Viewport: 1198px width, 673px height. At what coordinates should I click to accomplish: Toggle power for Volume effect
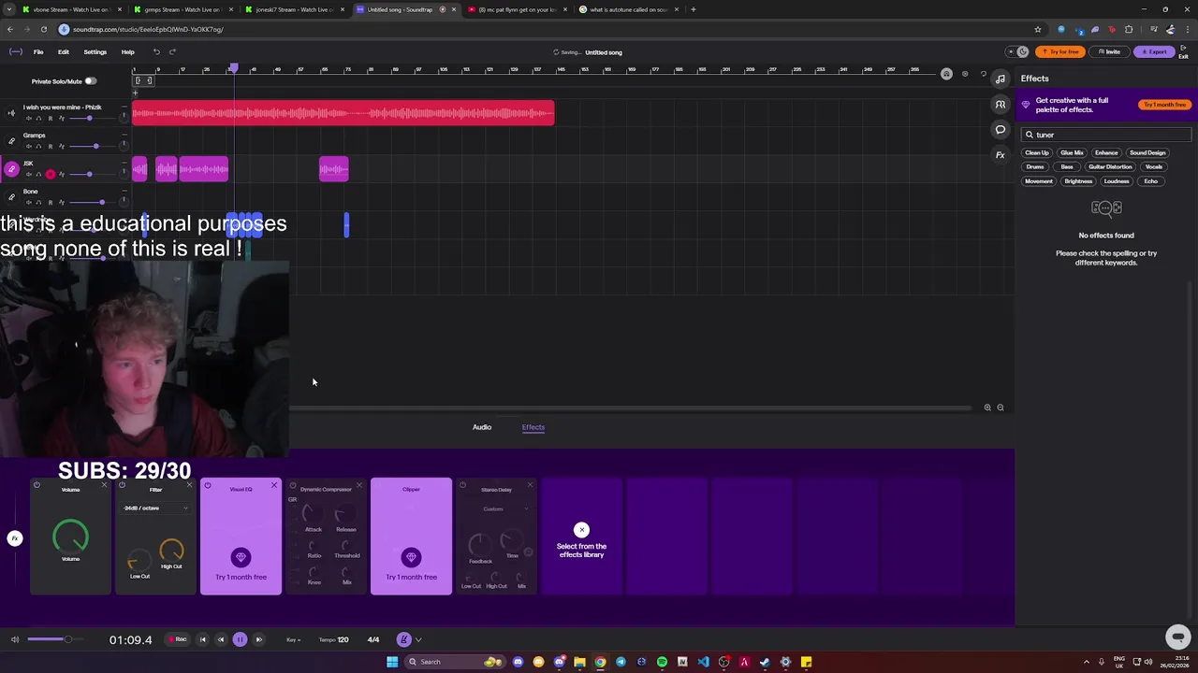[37, 484]
